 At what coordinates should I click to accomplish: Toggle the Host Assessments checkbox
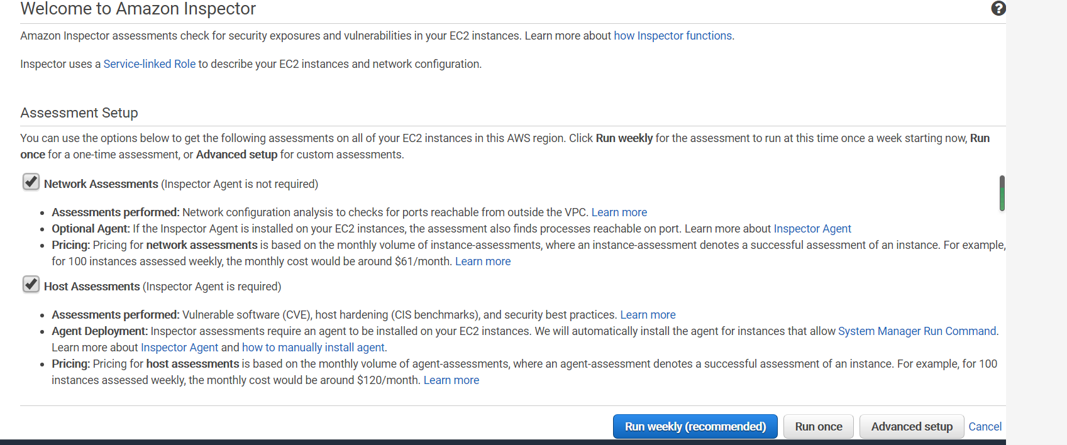click(31, 284)
